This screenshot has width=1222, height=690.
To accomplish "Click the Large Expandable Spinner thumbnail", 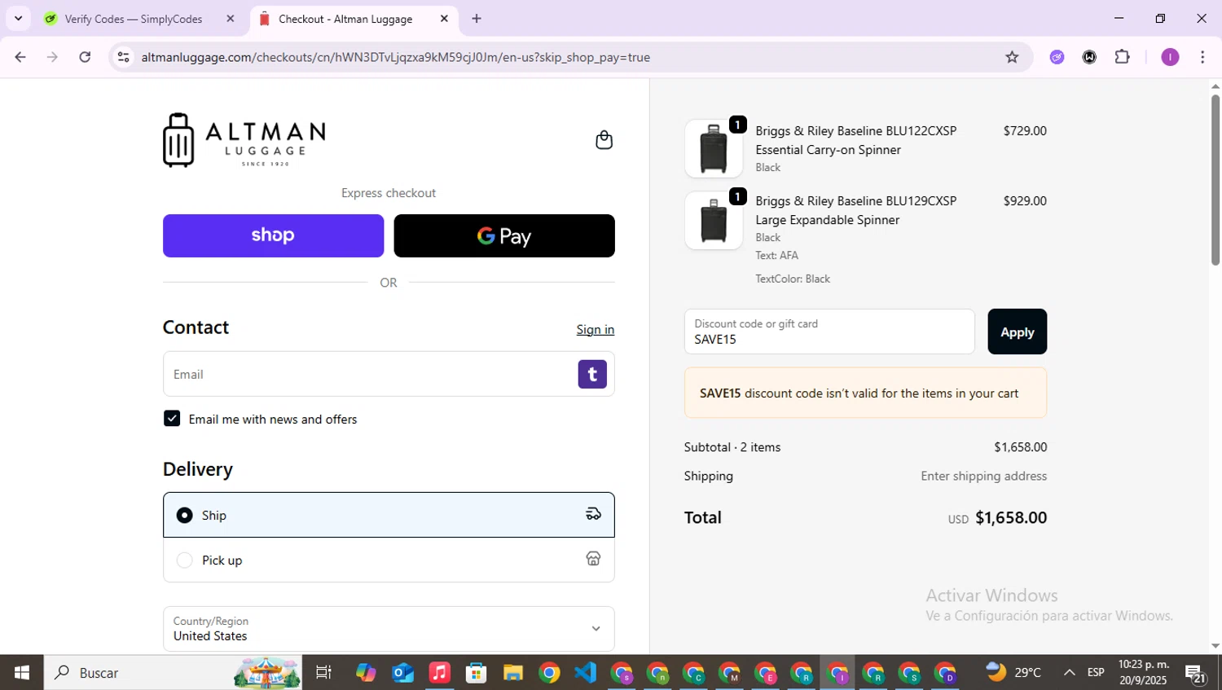I will pos(714,220).
